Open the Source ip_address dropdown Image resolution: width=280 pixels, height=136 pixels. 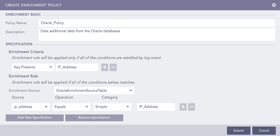point(31,107)
